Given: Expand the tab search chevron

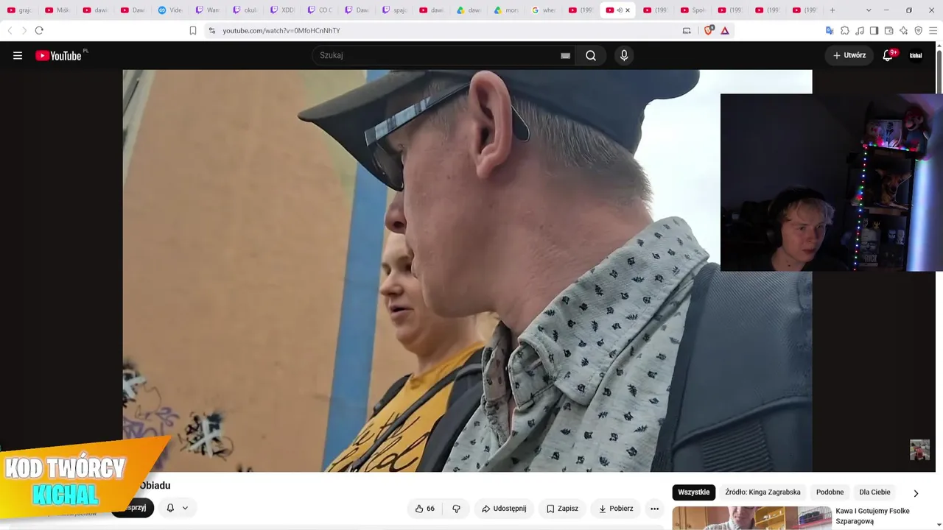Looking at the screenshot, I should [x=869, y=10].
